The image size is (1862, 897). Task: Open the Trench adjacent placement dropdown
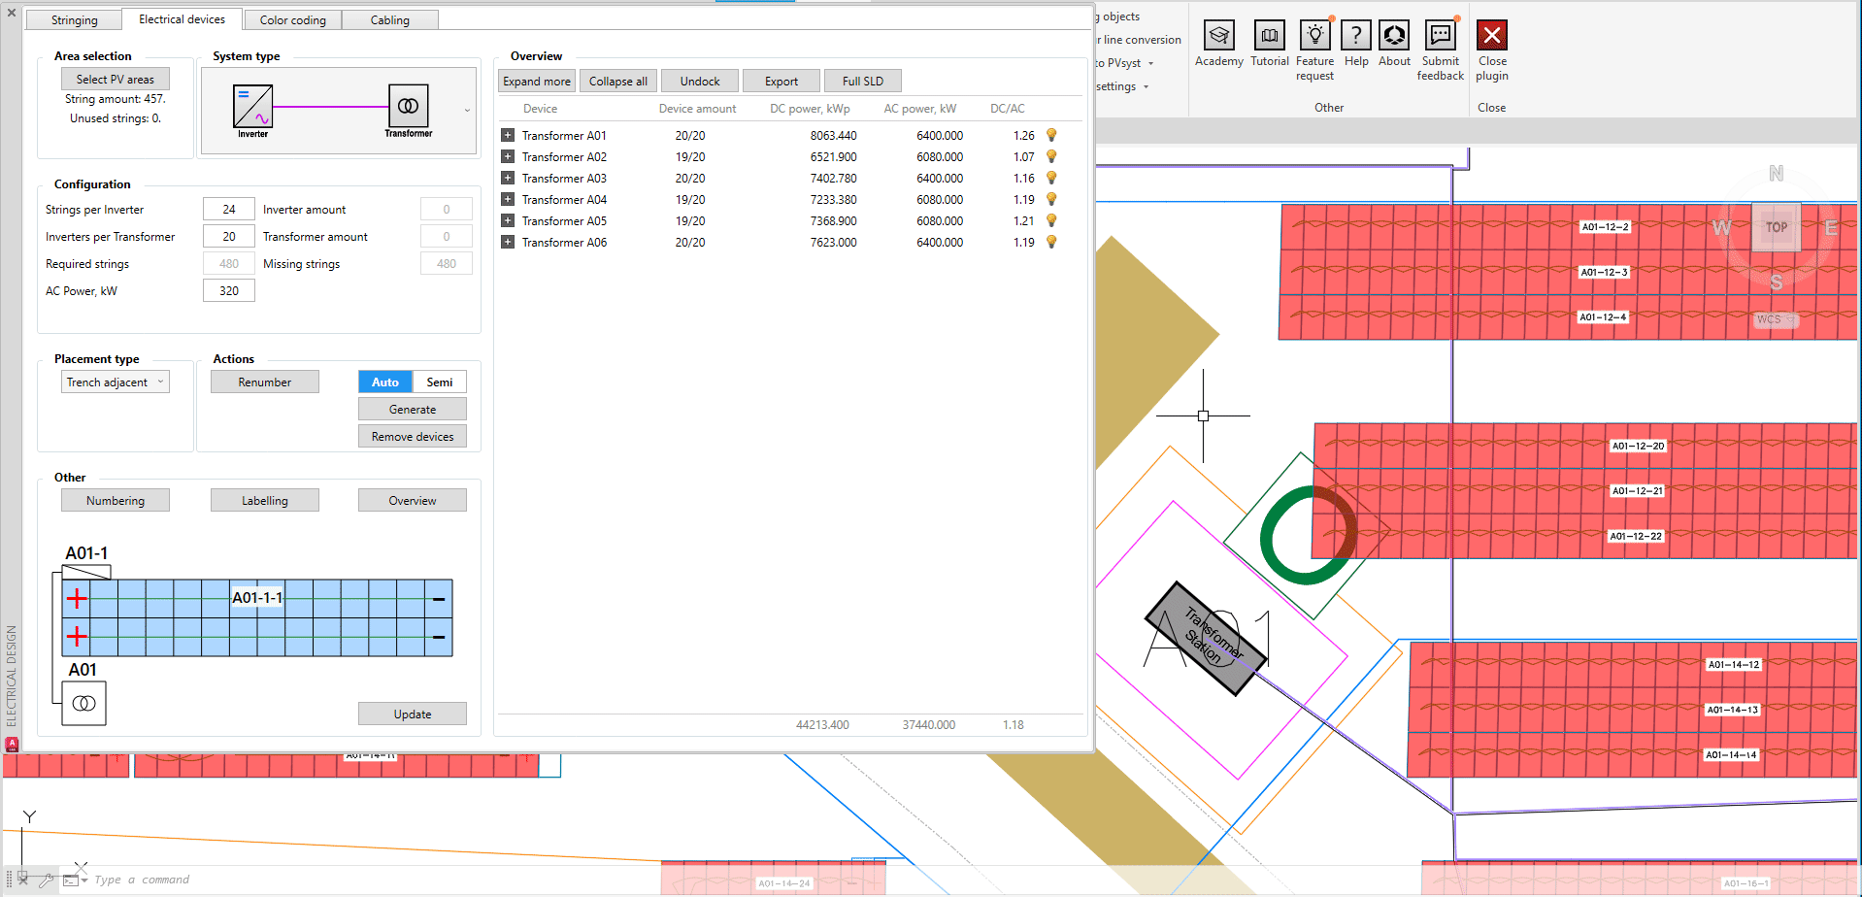click(x=116, y=382)
